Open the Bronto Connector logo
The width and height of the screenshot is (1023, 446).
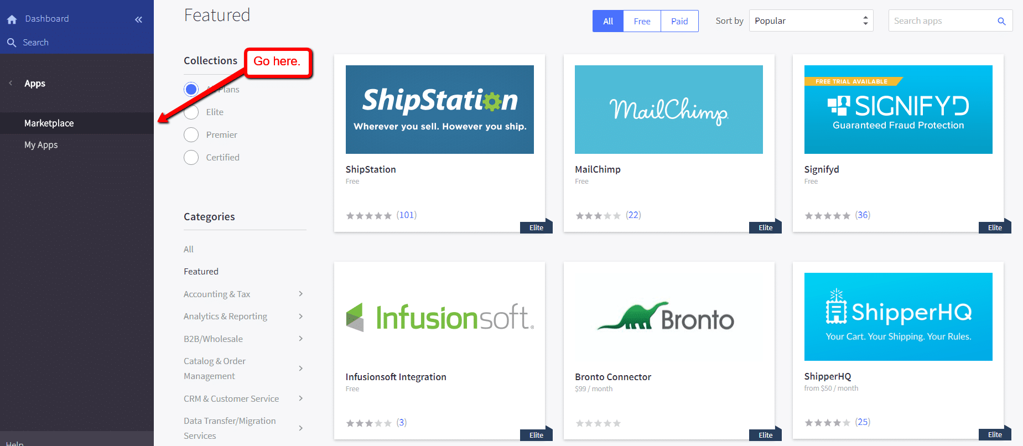pos(668,317)
